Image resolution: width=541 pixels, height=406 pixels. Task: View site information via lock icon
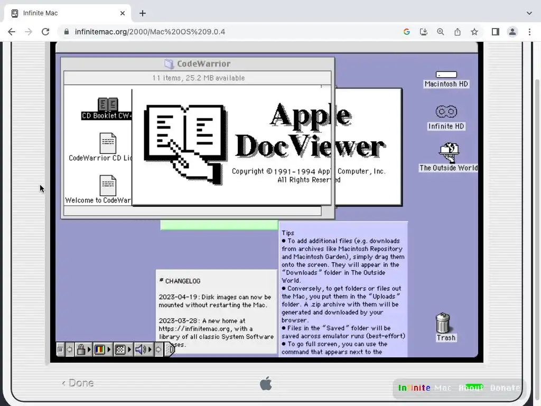pos(67,32)
